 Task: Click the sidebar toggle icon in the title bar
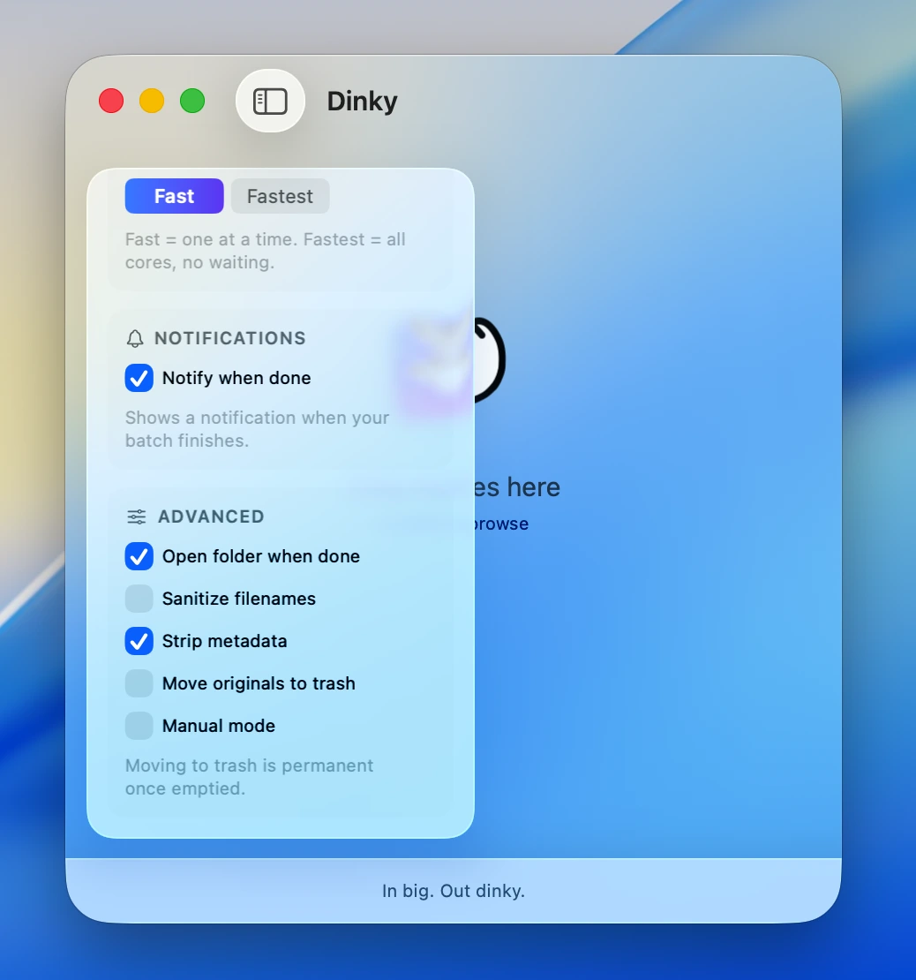[x=270, y=101]
